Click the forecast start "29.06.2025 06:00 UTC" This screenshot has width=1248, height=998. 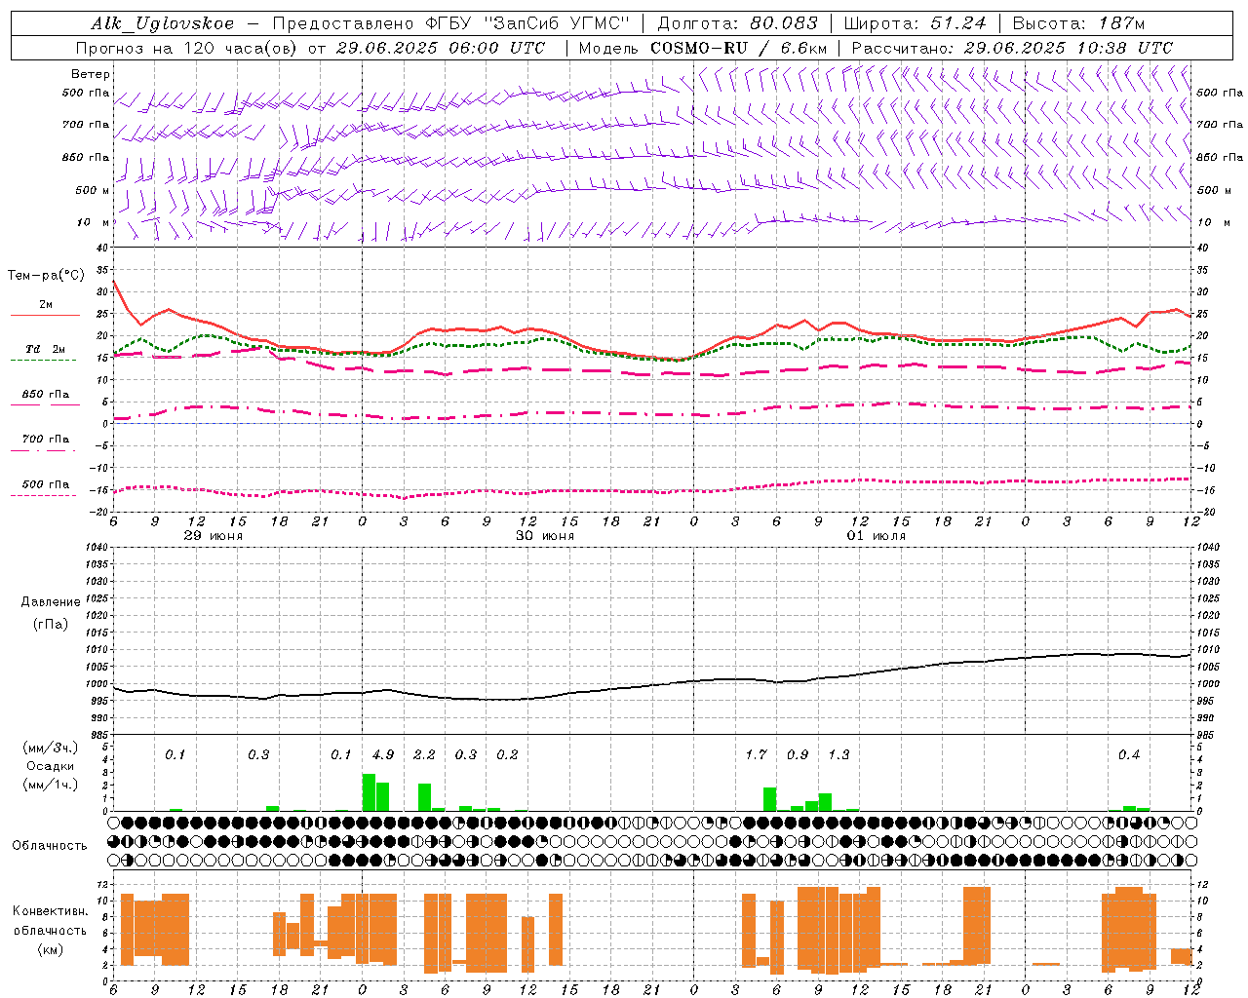441,48
